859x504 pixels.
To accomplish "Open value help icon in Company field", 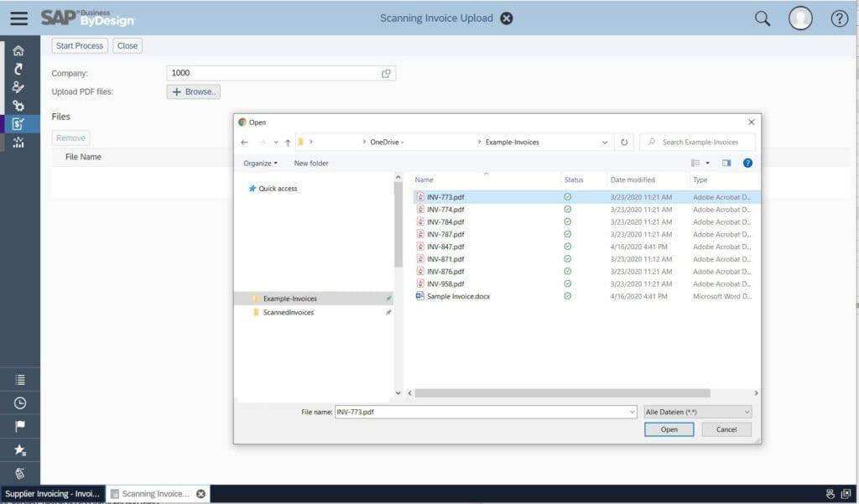I will (x=386, y=74).
